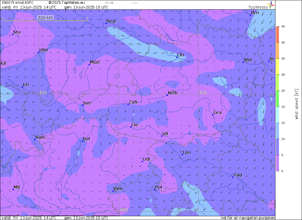Viewport: 302px width, 220px height.
Task: Select the "Stu" city label on the map
Action: pos(17,32)
